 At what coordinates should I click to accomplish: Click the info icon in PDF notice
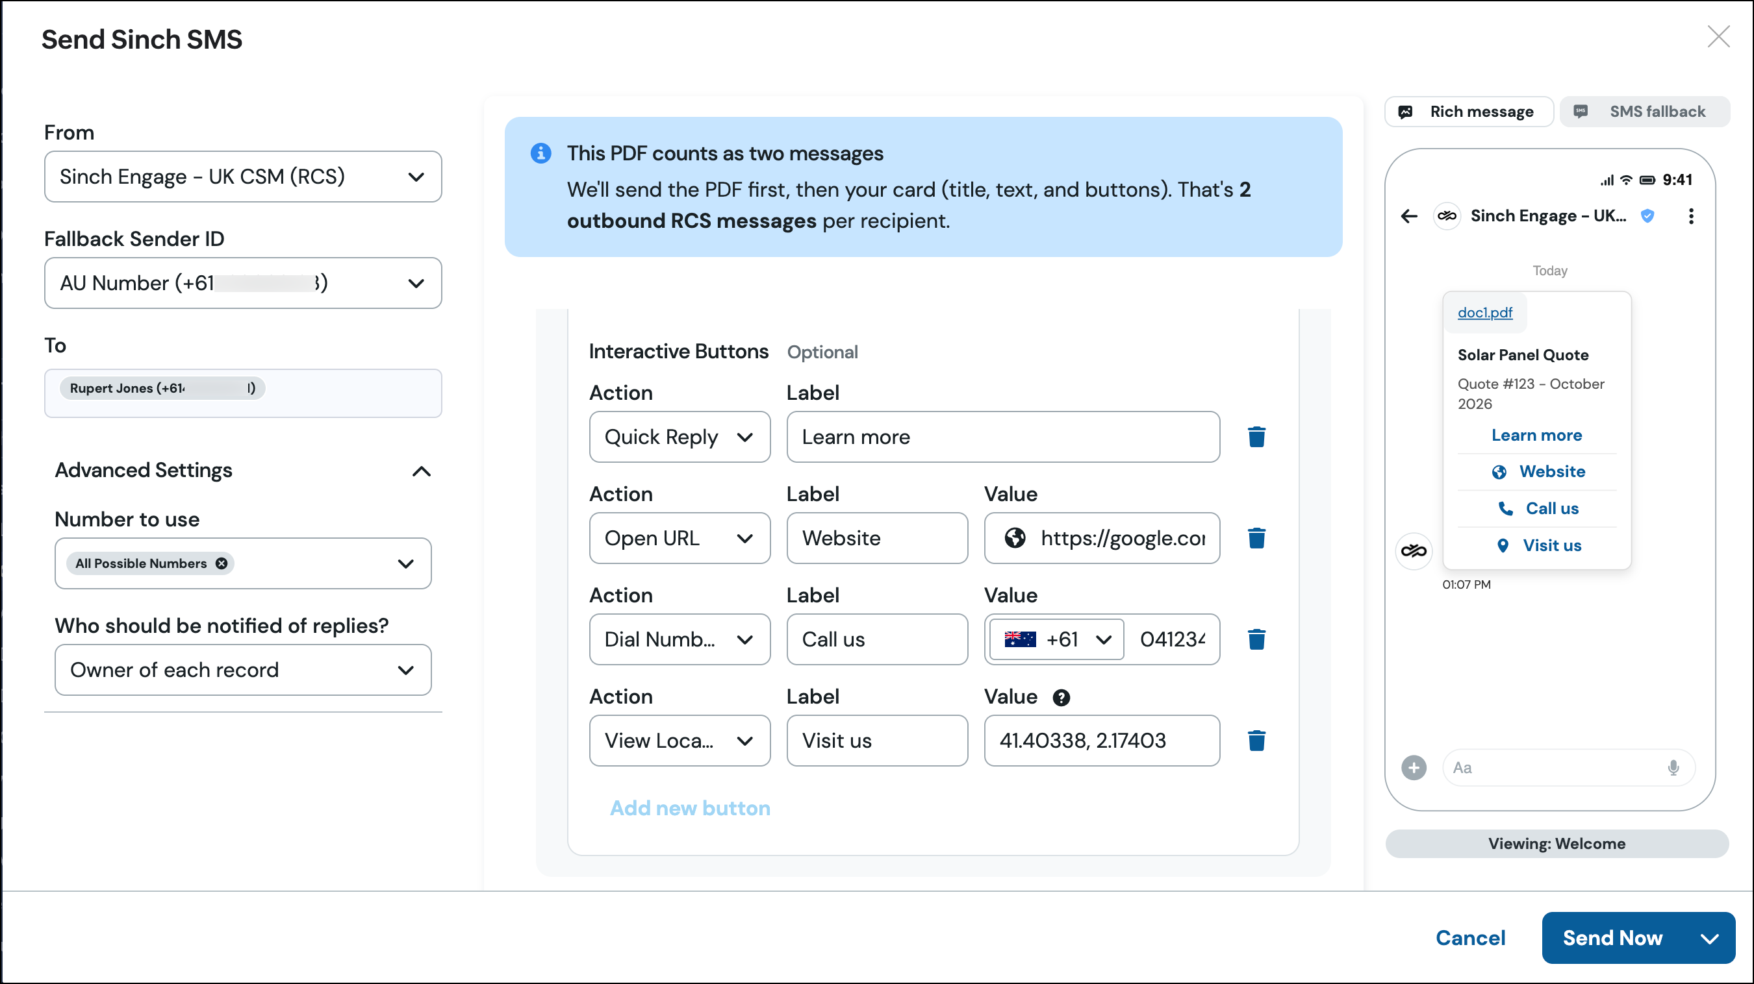pyautogui.click(x=540, y=153)
